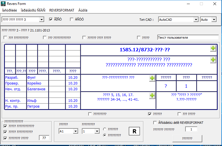Click green plus left of the sheet count cells
Screen dimensions: 222x146
[152, 78]
